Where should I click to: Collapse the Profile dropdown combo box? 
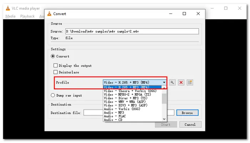pyautogui.click(x=135, y=82)
